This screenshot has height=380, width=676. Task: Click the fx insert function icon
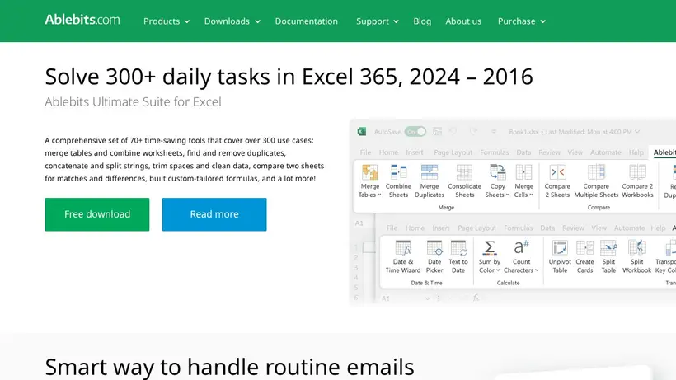476,298
